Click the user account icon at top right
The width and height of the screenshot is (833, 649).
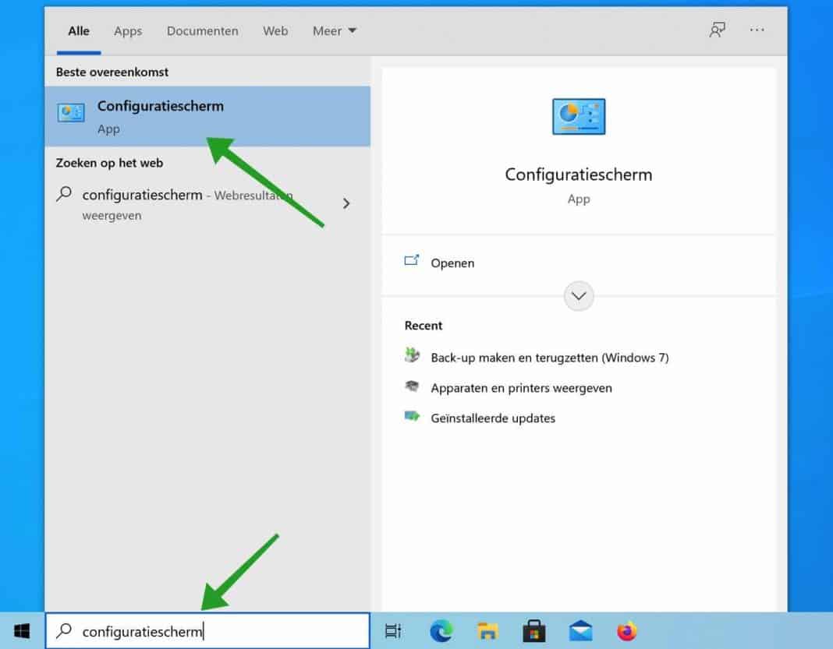pyautogui.click(x=716, y=29)
